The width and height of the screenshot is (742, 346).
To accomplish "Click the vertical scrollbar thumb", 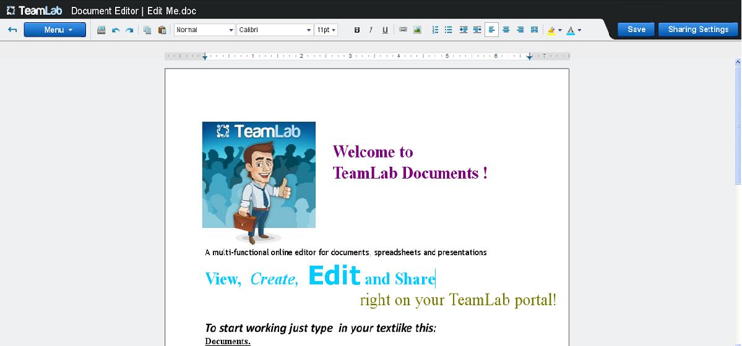I will pos(738,125).
